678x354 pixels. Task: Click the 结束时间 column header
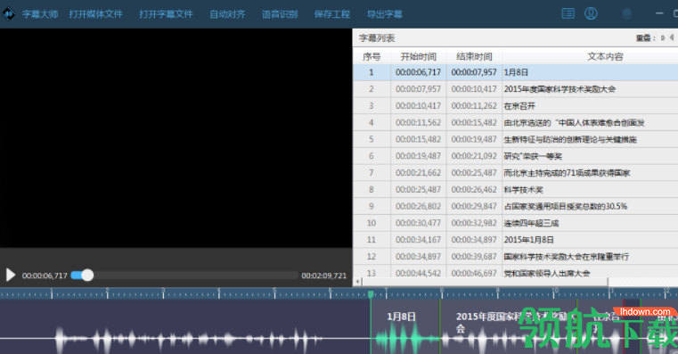pos(474,57)
